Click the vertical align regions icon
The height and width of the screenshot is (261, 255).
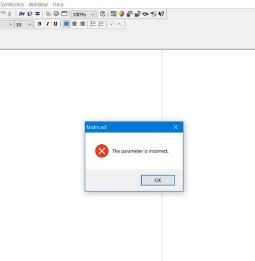point(10,14)
